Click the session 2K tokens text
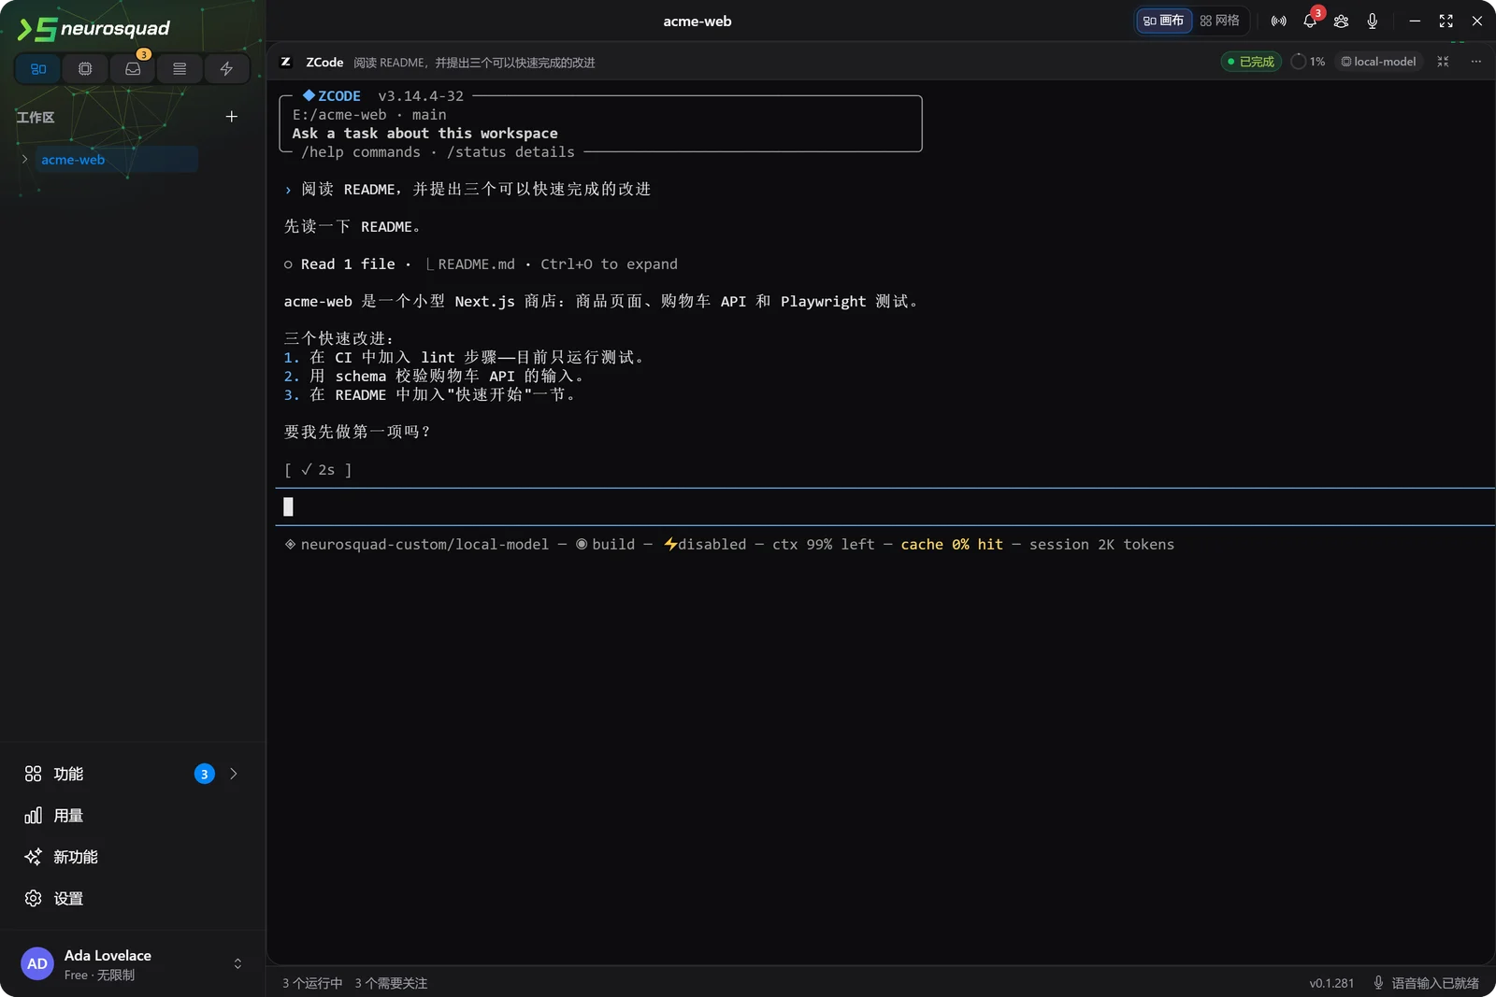Screen dimensions: 1496x997 pyautogui.click(x=1101, y=545)
